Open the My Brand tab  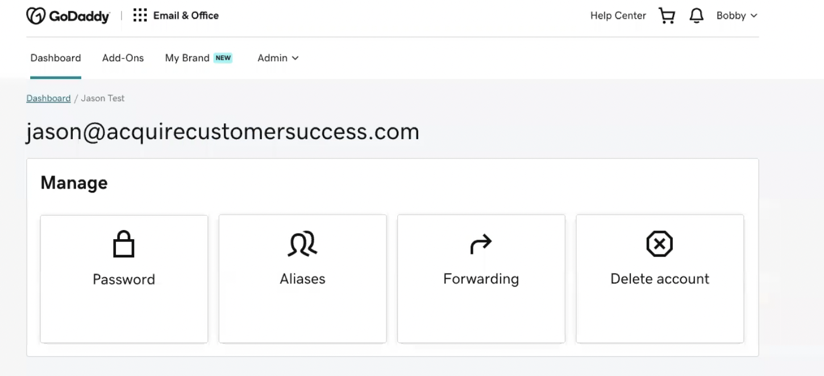point(187,58)
